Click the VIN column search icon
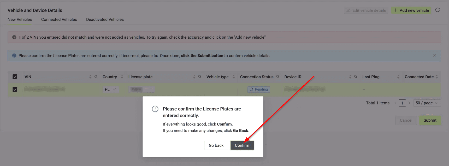 coord(96,77)
